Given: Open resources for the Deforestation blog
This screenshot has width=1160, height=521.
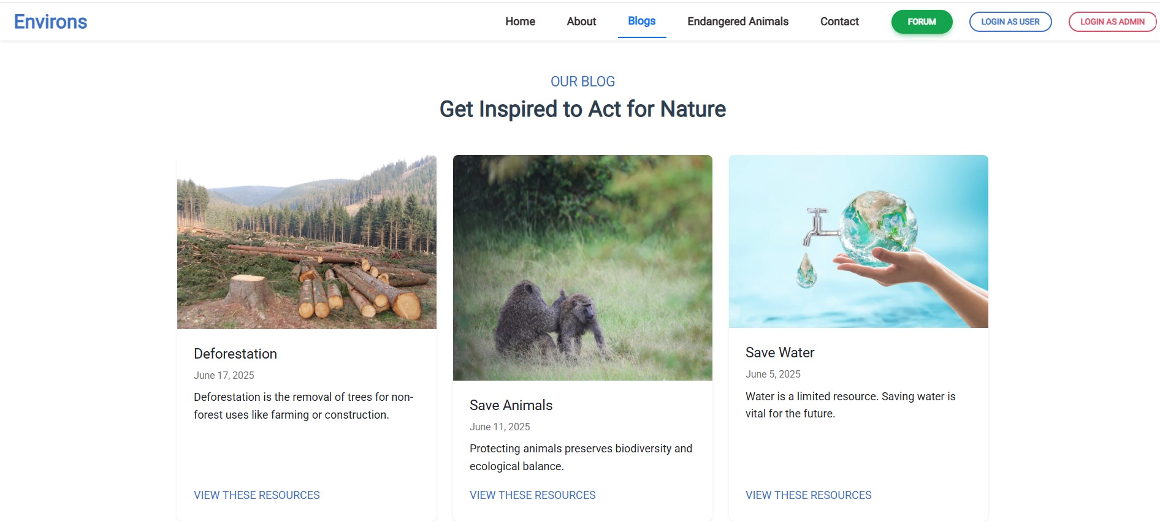Looking at the screenshot, I should click(256, 495).
